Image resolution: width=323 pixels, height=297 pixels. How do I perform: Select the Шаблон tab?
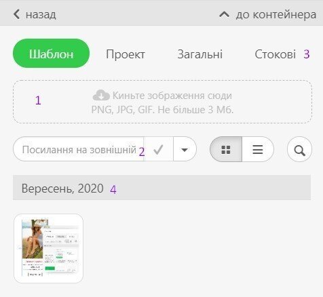[51, 54]
